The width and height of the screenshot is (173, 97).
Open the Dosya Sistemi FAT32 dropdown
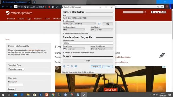point(74,49)
